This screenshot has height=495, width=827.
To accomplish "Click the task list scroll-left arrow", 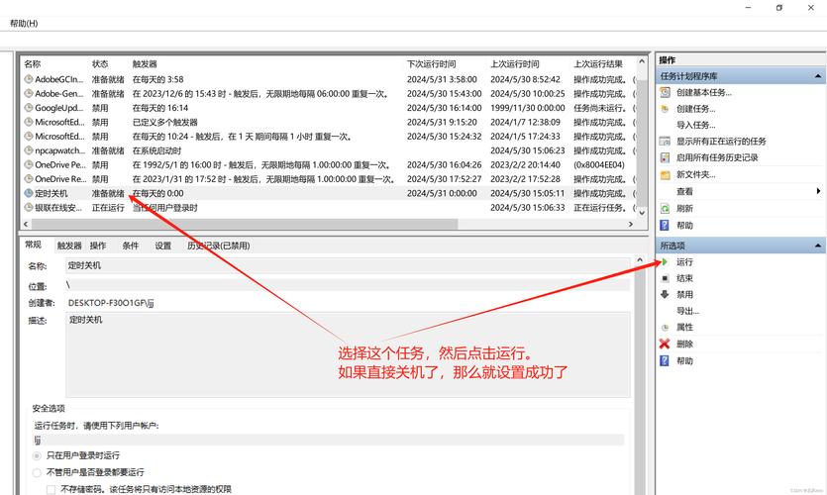I will coord(26,224).
